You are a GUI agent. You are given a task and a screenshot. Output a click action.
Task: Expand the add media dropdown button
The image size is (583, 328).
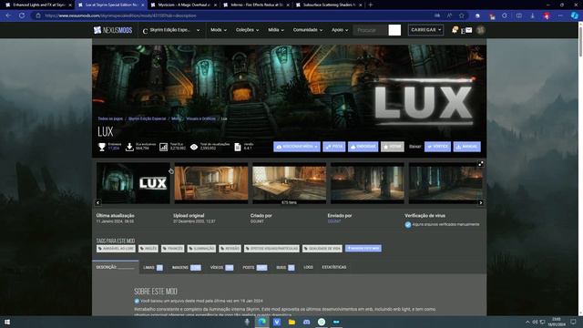coord(297,147)
